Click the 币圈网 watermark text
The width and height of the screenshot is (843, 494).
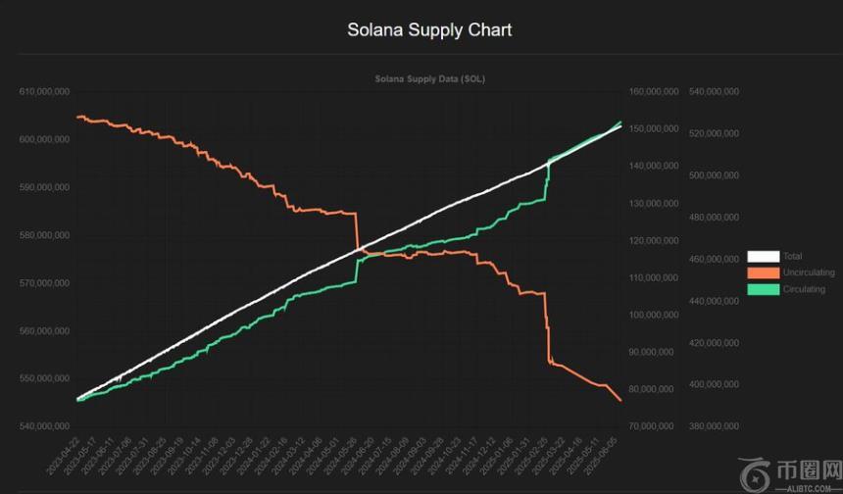(x=809, y=470)
